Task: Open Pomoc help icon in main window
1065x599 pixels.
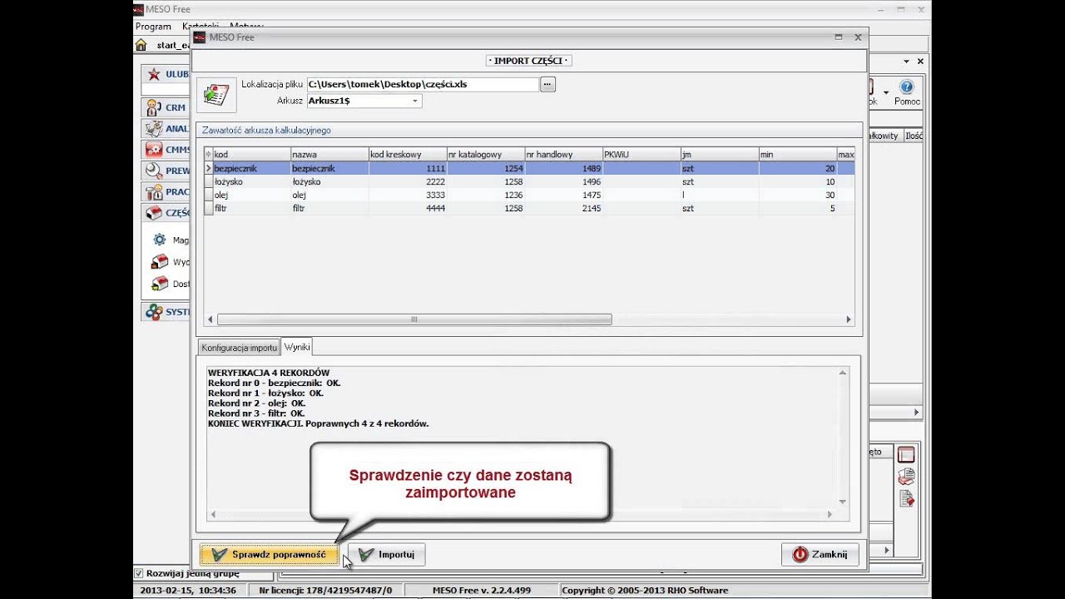Action: coord(907,92)
